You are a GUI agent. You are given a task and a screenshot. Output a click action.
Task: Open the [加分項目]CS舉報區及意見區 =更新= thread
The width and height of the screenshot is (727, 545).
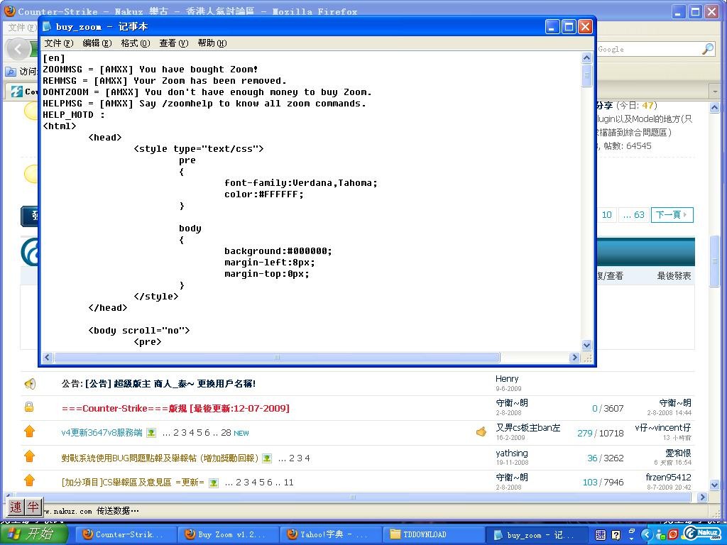coord(133,483)
